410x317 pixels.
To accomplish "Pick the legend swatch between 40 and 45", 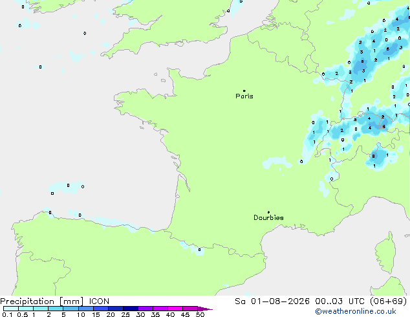I will pyautogui.click(x=175, y=309).
